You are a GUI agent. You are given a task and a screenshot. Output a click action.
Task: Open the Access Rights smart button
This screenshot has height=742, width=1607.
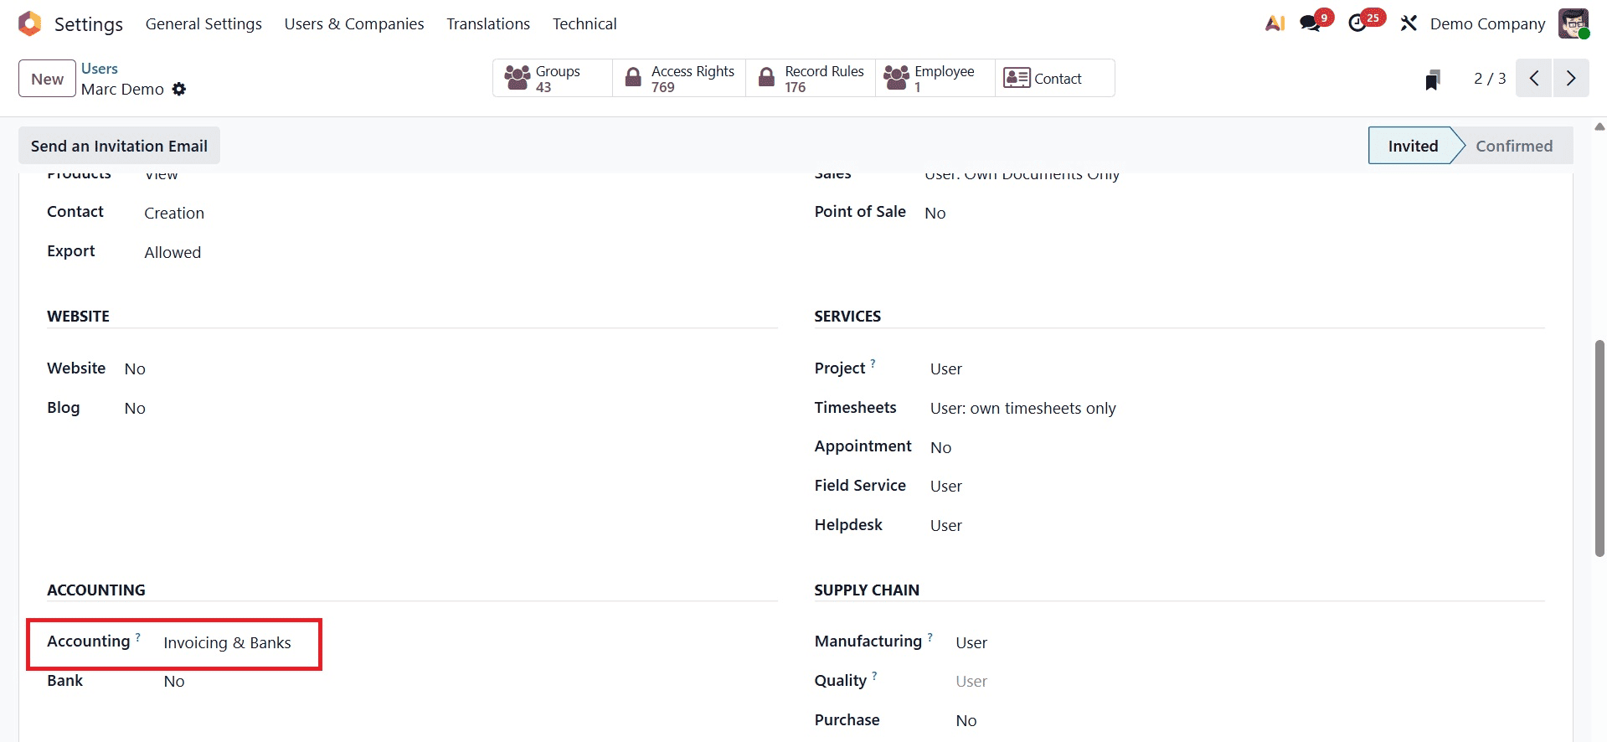[678, 78]
